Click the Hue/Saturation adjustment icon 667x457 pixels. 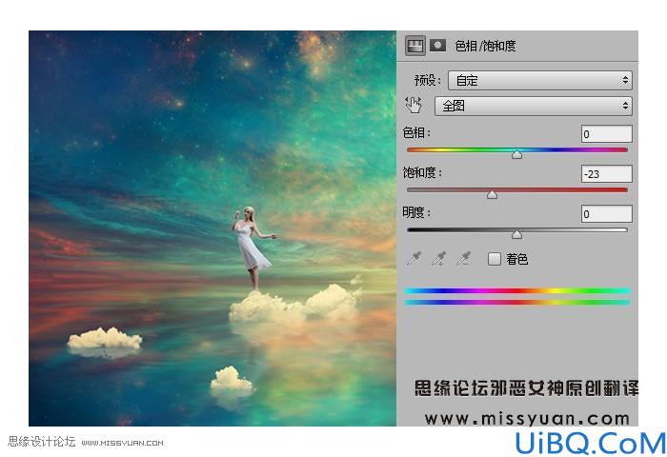pyautogui.click(x=414, y=45)
